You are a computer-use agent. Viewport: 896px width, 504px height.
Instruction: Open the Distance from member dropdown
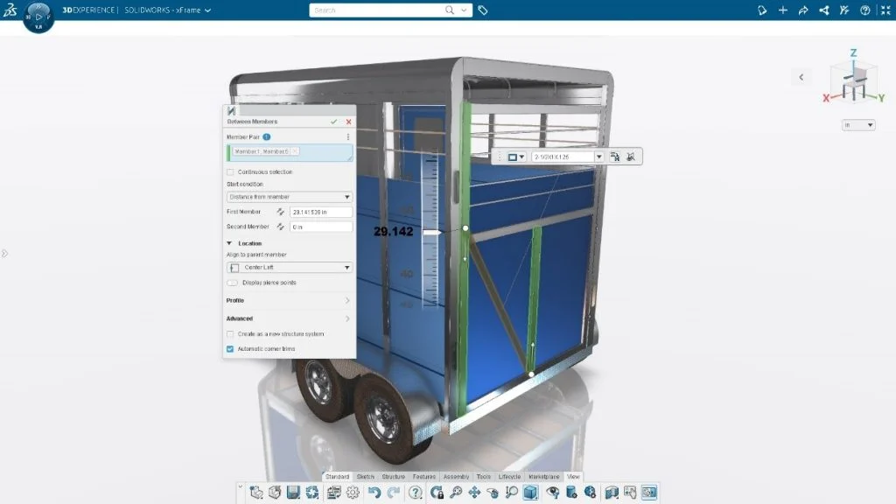290,197
